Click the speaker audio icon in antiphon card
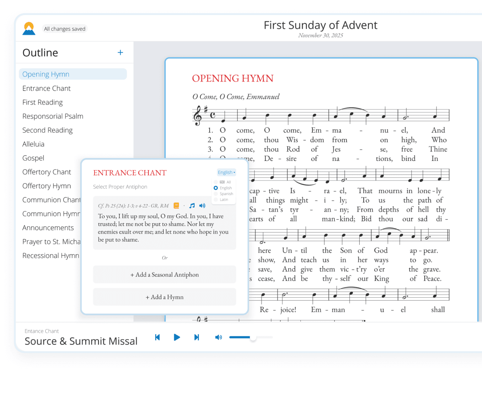 (x=202, y=206)
